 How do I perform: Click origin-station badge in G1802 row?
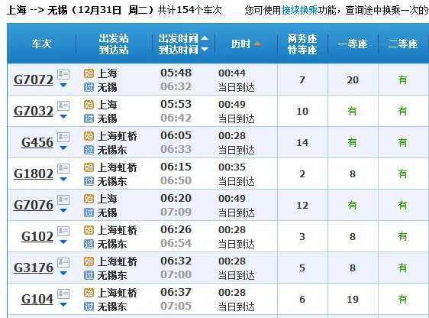coord(89,167)
